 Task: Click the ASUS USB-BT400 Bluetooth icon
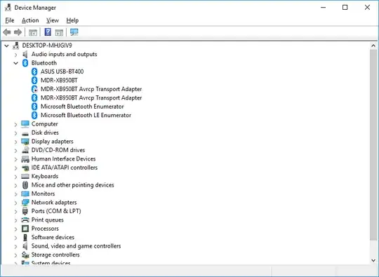pos(34,72)
